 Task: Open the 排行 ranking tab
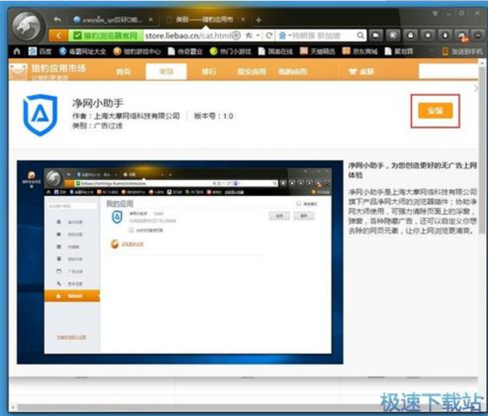pos(209,72)
